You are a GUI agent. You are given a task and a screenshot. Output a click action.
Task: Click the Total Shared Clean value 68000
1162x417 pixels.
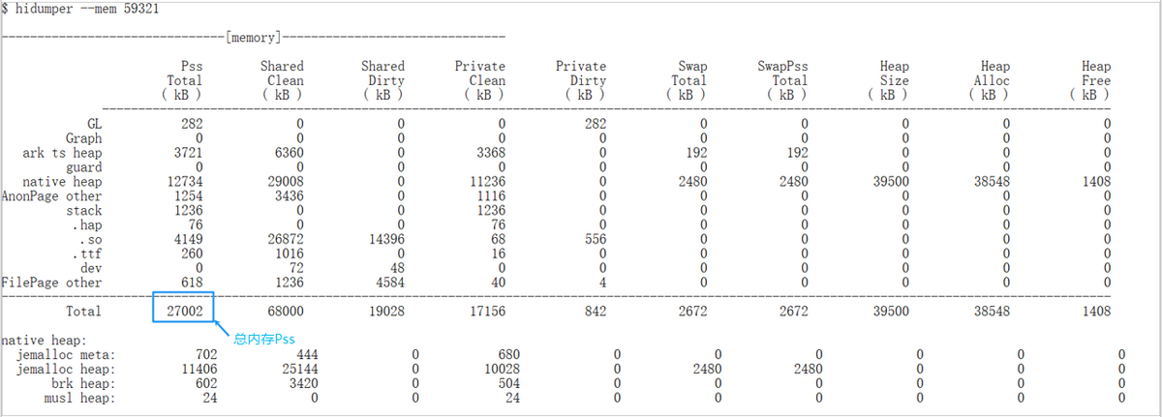pyautogui.click(x=281, y=312)
